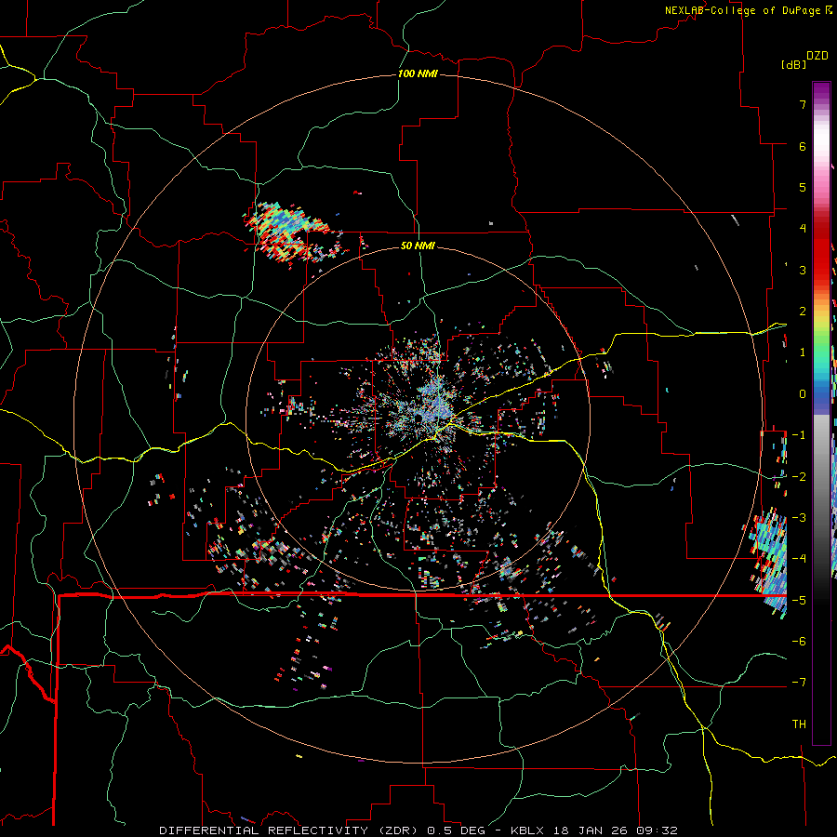Viewport: 837px width, 837px height.
Task: Click the 0 value on the scale
Action: [x=803, y=394]
